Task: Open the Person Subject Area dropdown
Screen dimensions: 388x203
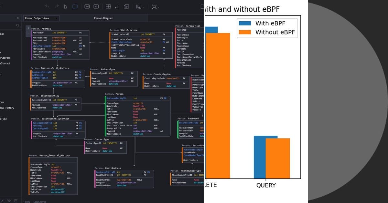Action: click(41, 18)
